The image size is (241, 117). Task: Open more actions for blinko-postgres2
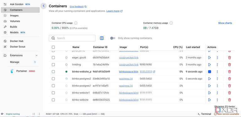click(217, 79)
